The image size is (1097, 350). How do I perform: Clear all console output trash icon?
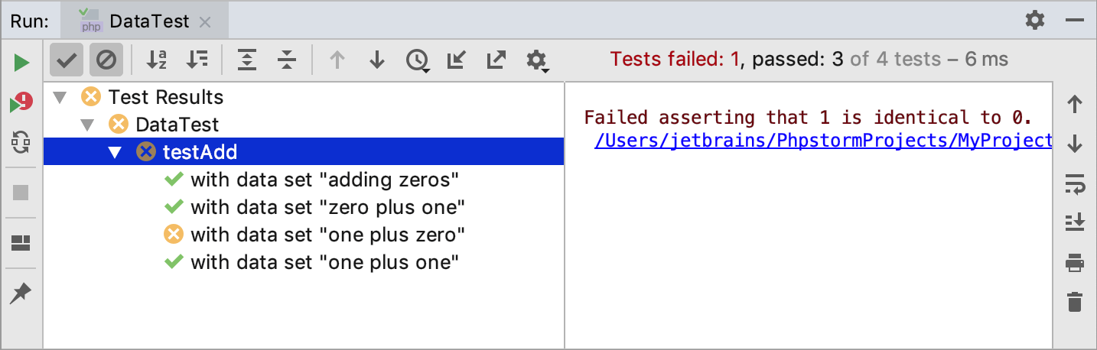1075,302
